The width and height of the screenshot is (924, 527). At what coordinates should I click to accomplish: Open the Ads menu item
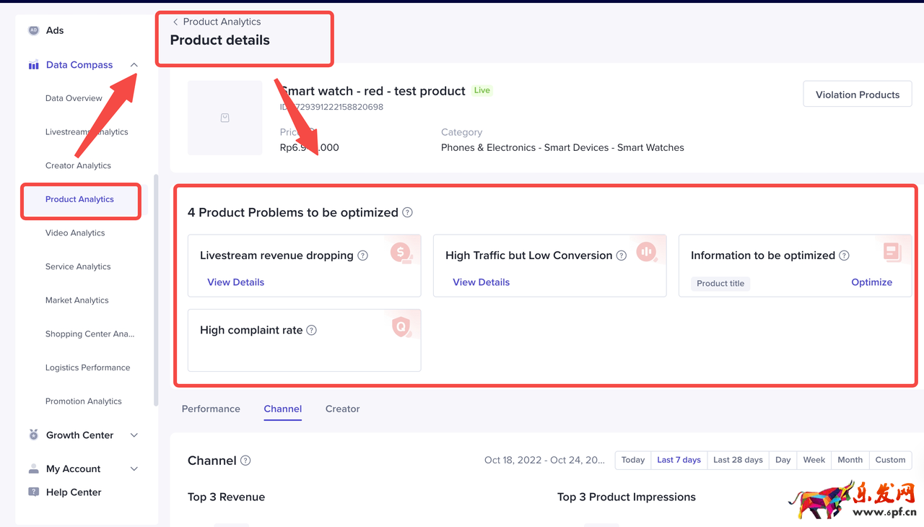coord(55,30)
